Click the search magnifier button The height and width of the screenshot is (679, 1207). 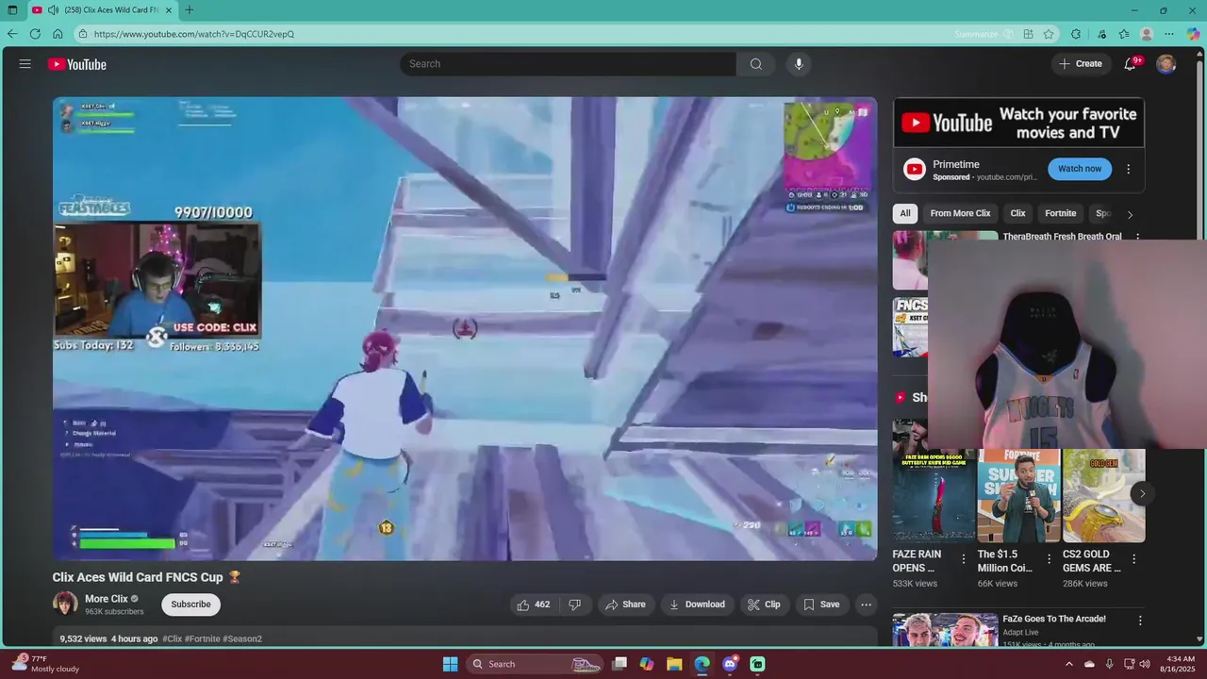pyautogui.click(x=756, y=64)
